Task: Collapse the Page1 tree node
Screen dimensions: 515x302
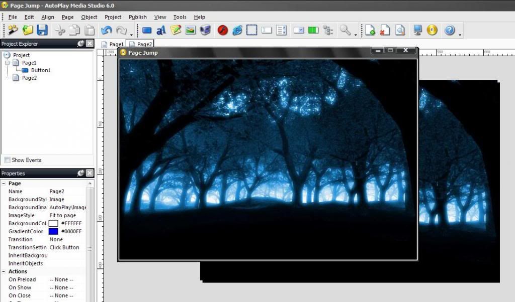Action: (8, 63)
